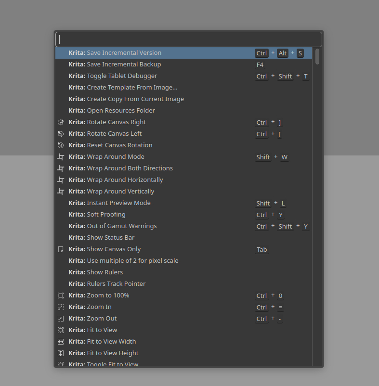
Task: Run Create Template From Image command
Action: (132, 88)
